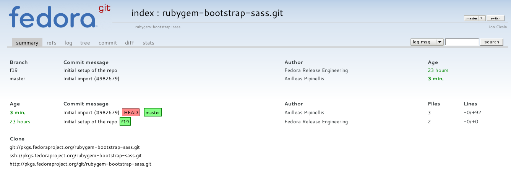Go to the tree tab

[85, 43]
